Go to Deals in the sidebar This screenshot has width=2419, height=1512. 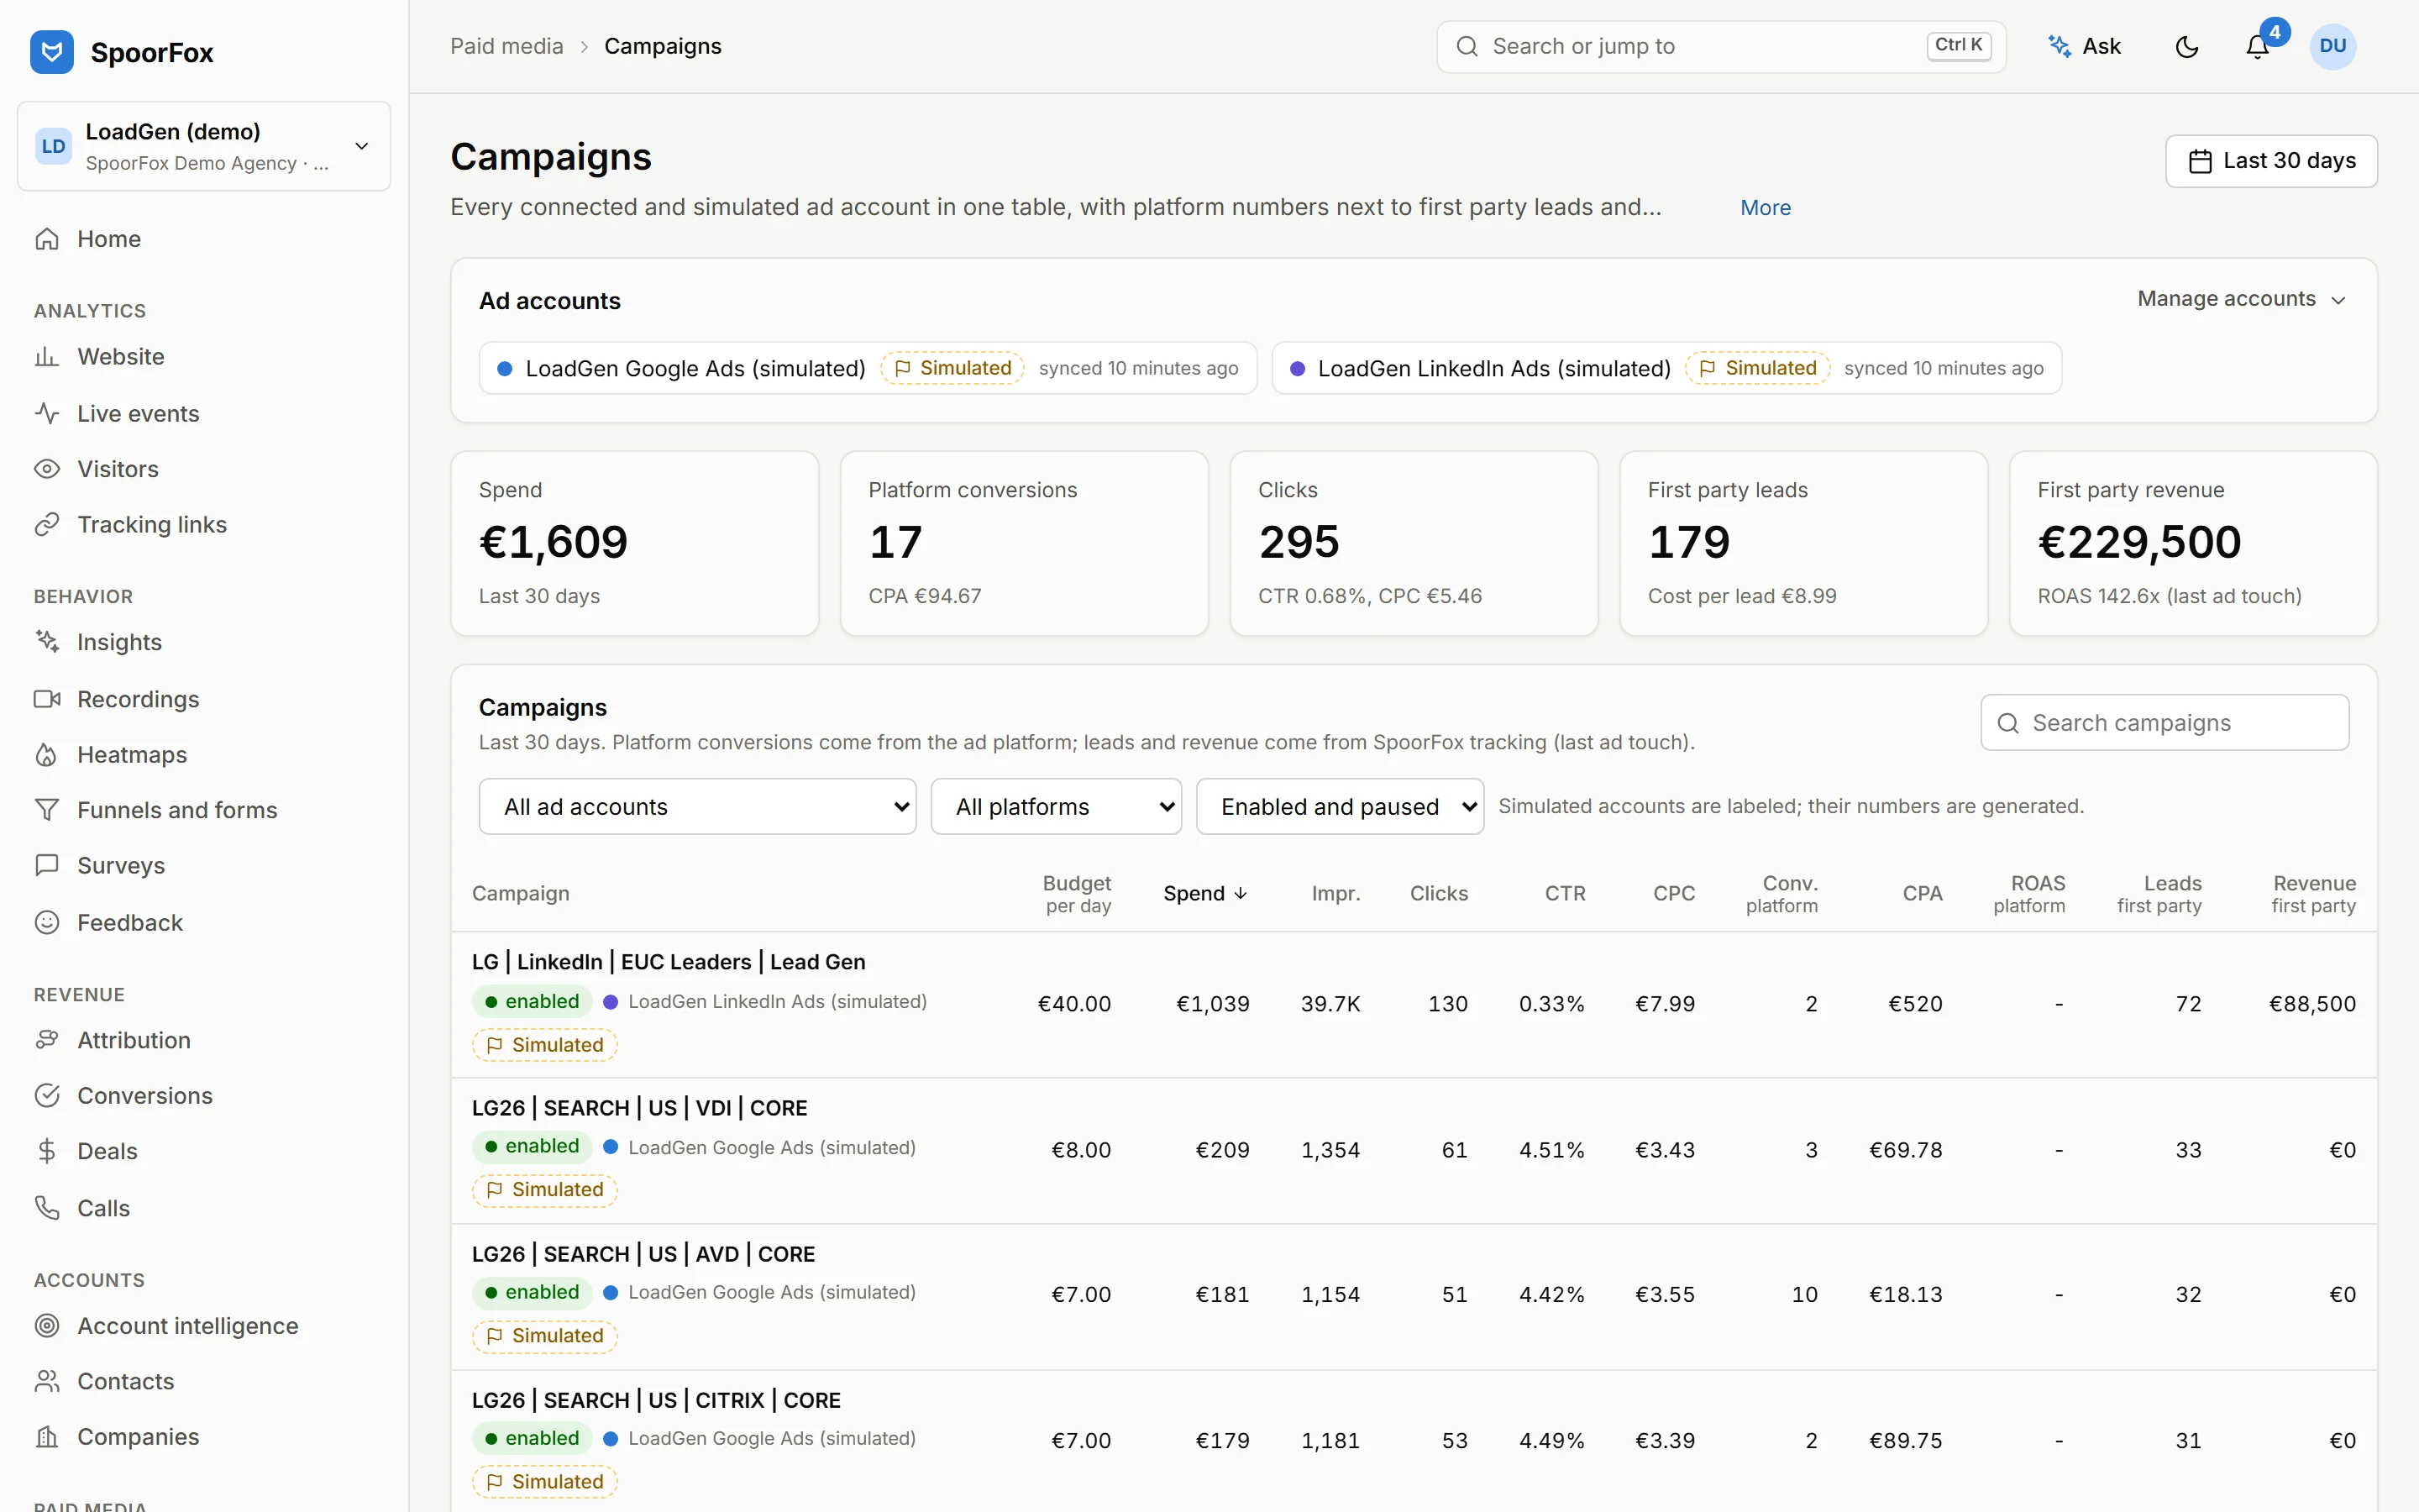click(x=204, y=1151)
